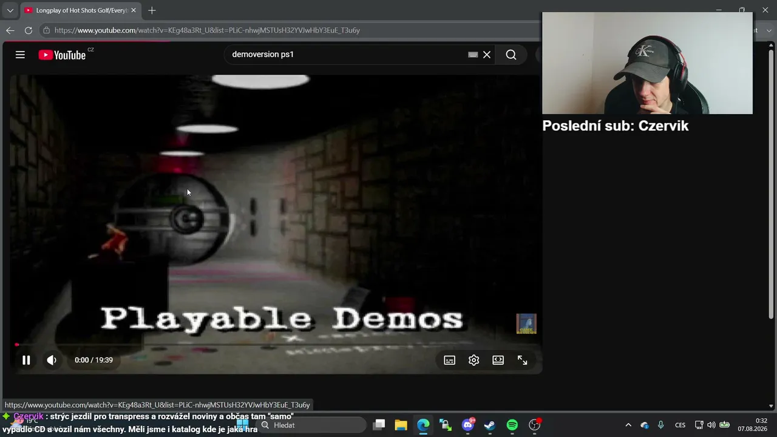Click the taskbar Hledat search box
The image size is (777, 437).
[312, 425]
